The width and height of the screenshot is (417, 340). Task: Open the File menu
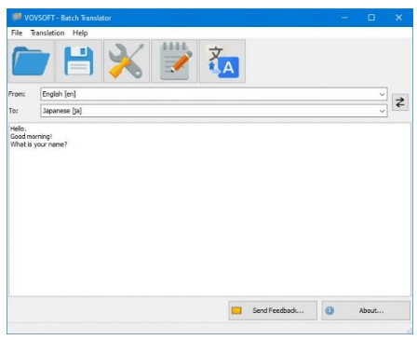pos(17,33)
